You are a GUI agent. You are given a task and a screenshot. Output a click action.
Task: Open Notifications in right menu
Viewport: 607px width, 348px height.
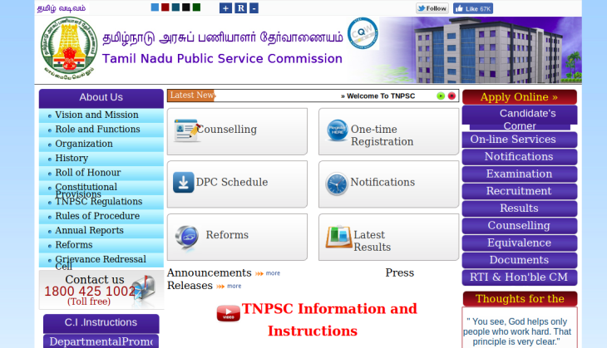pyautogui.click(x=520, y=157)
